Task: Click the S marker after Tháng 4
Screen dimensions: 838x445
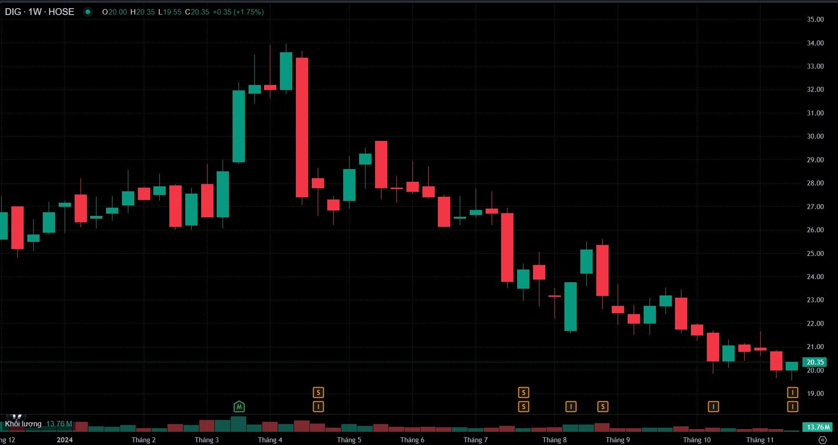Action: pos(318,392)
